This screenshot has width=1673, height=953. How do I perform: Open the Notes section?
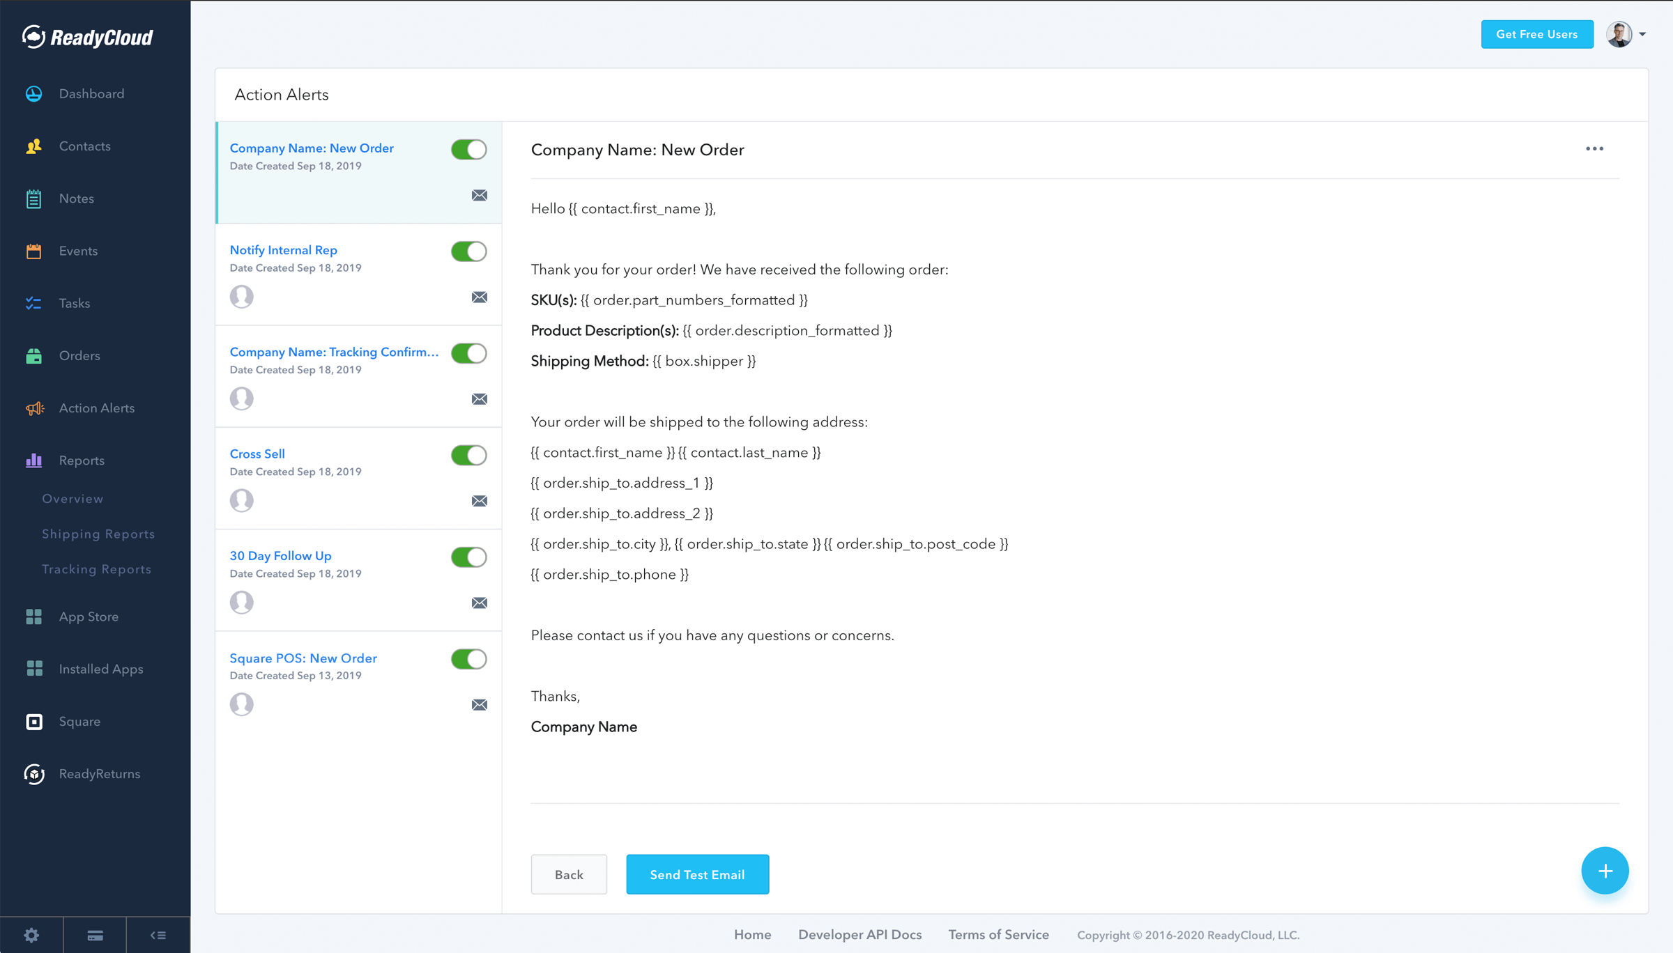pos(33,199)
